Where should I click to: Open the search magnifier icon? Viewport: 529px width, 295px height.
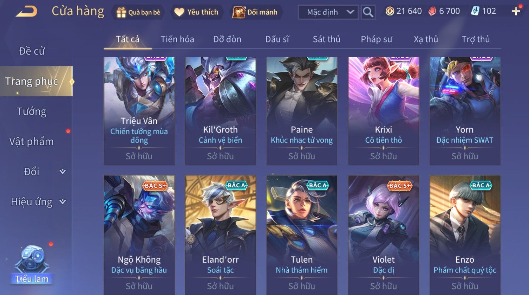click(x=368, y=12)
